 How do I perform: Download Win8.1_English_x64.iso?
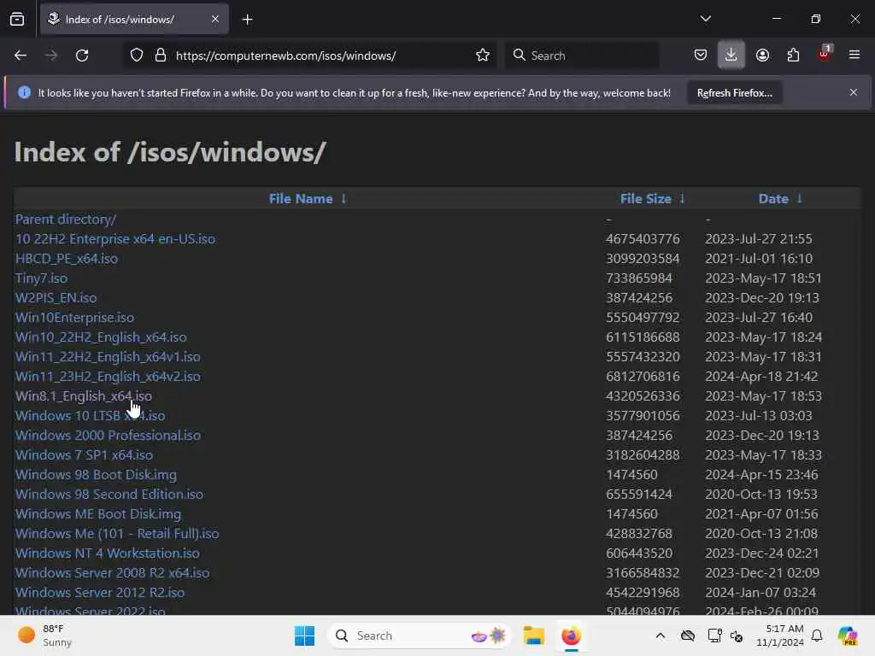coord(84,395)
